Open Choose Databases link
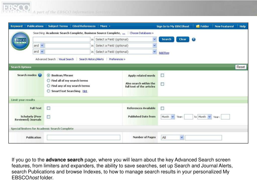 [x=142, y=33]
